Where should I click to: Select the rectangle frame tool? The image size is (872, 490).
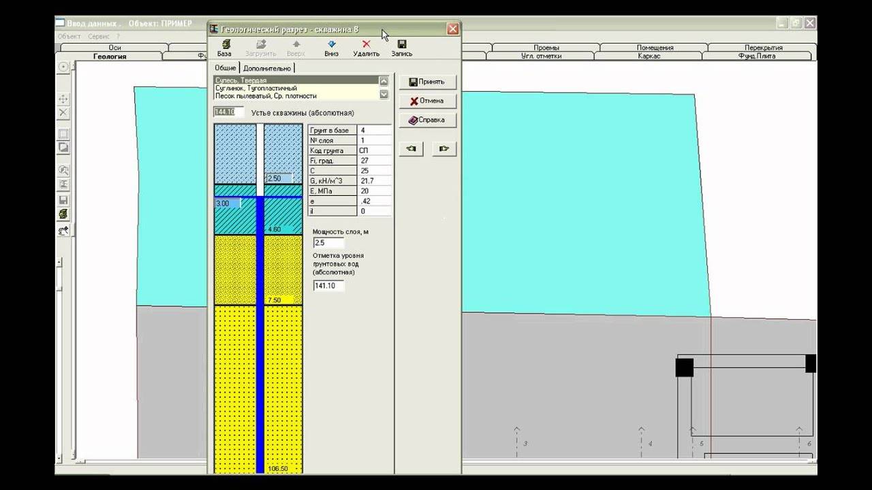(63, 134)
